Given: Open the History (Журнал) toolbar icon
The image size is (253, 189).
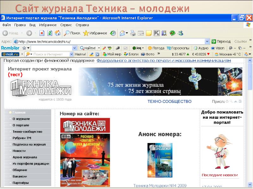Looking at the screenshot, I should [x=113, y=33].
